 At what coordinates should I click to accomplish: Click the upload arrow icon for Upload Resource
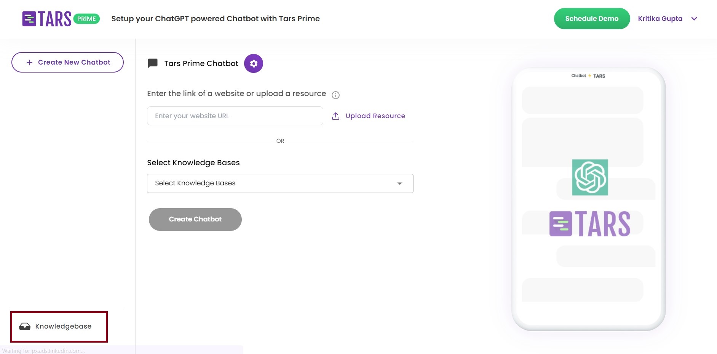[x=335, y=116]
